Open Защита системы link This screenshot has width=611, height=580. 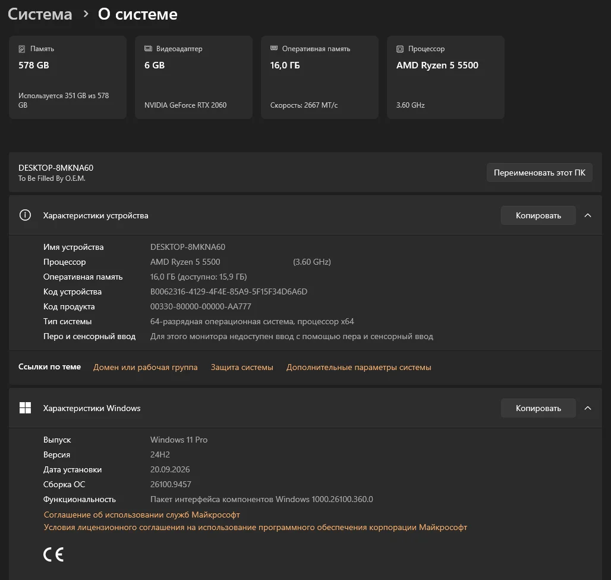pyautogui.click(x=242, y=367)
